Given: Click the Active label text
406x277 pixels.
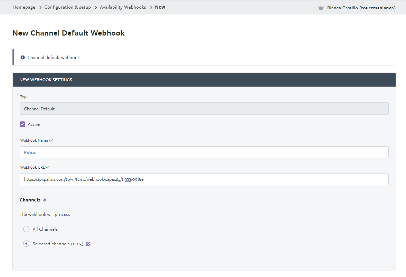Looking at the screenshot, I should [x=34, y=124].
